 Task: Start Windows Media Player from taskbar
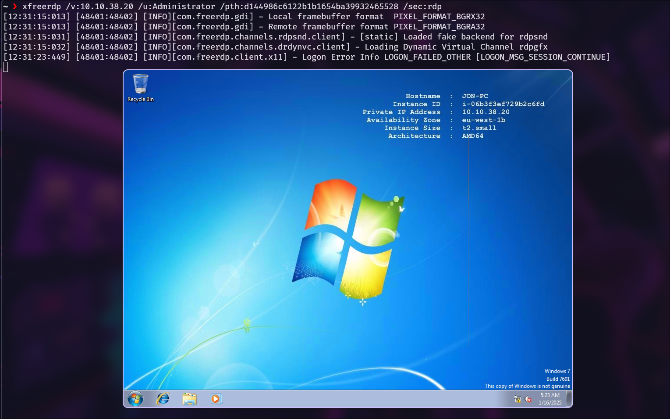pos(216,399)
